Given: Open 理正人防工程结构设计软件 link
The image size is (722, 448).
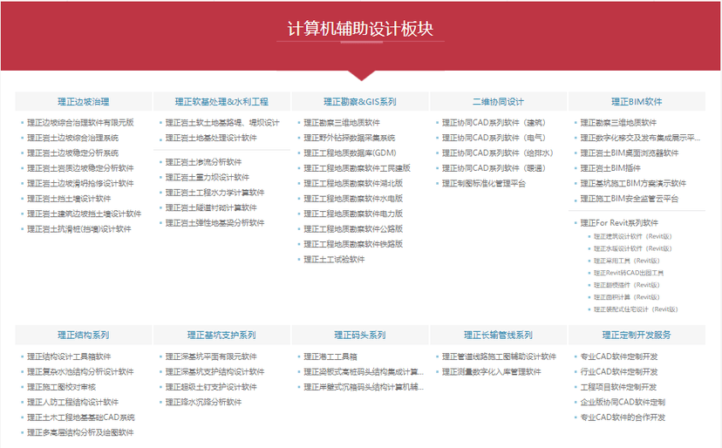Looking at the screenshot, I should (x=72, y=402).
